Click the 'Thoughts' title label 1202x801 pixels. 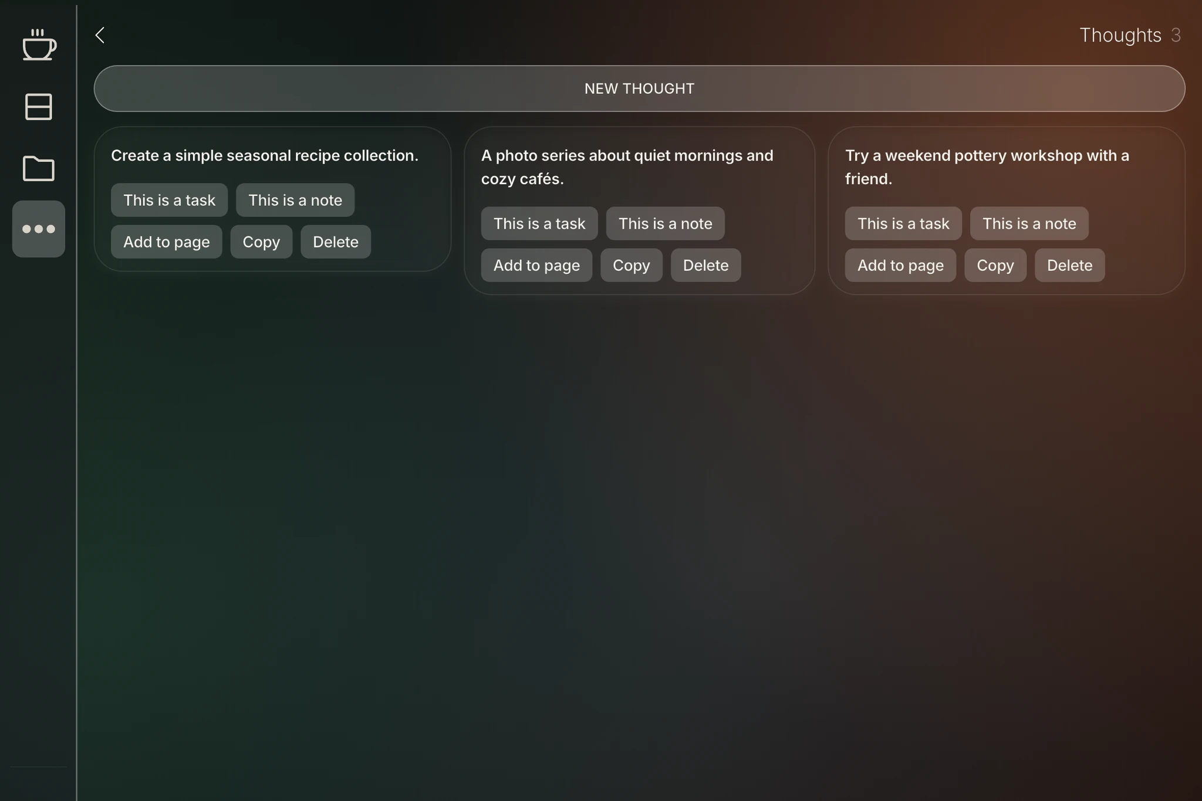click(x=1120, y=35)
